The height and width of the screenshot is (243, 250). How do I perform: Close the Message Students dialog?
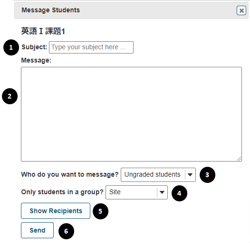[x=241, y=10]
